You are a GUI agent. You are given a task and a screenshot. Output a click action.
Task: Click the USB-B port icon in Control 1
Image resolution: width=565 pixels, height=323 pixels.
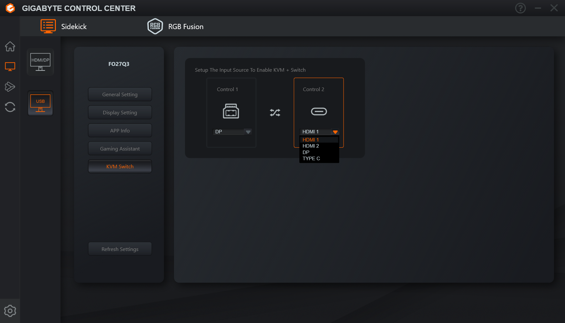[x=231, y=111]
